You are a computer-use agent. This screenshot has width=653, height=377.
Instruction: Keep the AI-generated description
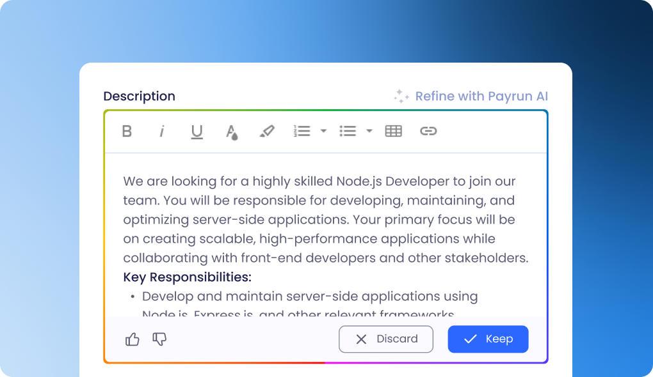point(488,339)
